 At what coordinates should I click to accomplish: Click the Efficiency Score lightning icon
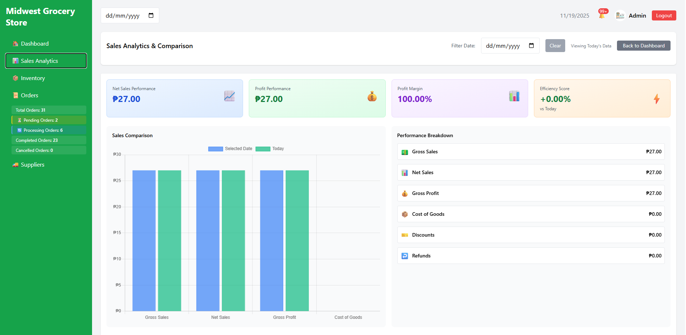click(x=657, y=99)
